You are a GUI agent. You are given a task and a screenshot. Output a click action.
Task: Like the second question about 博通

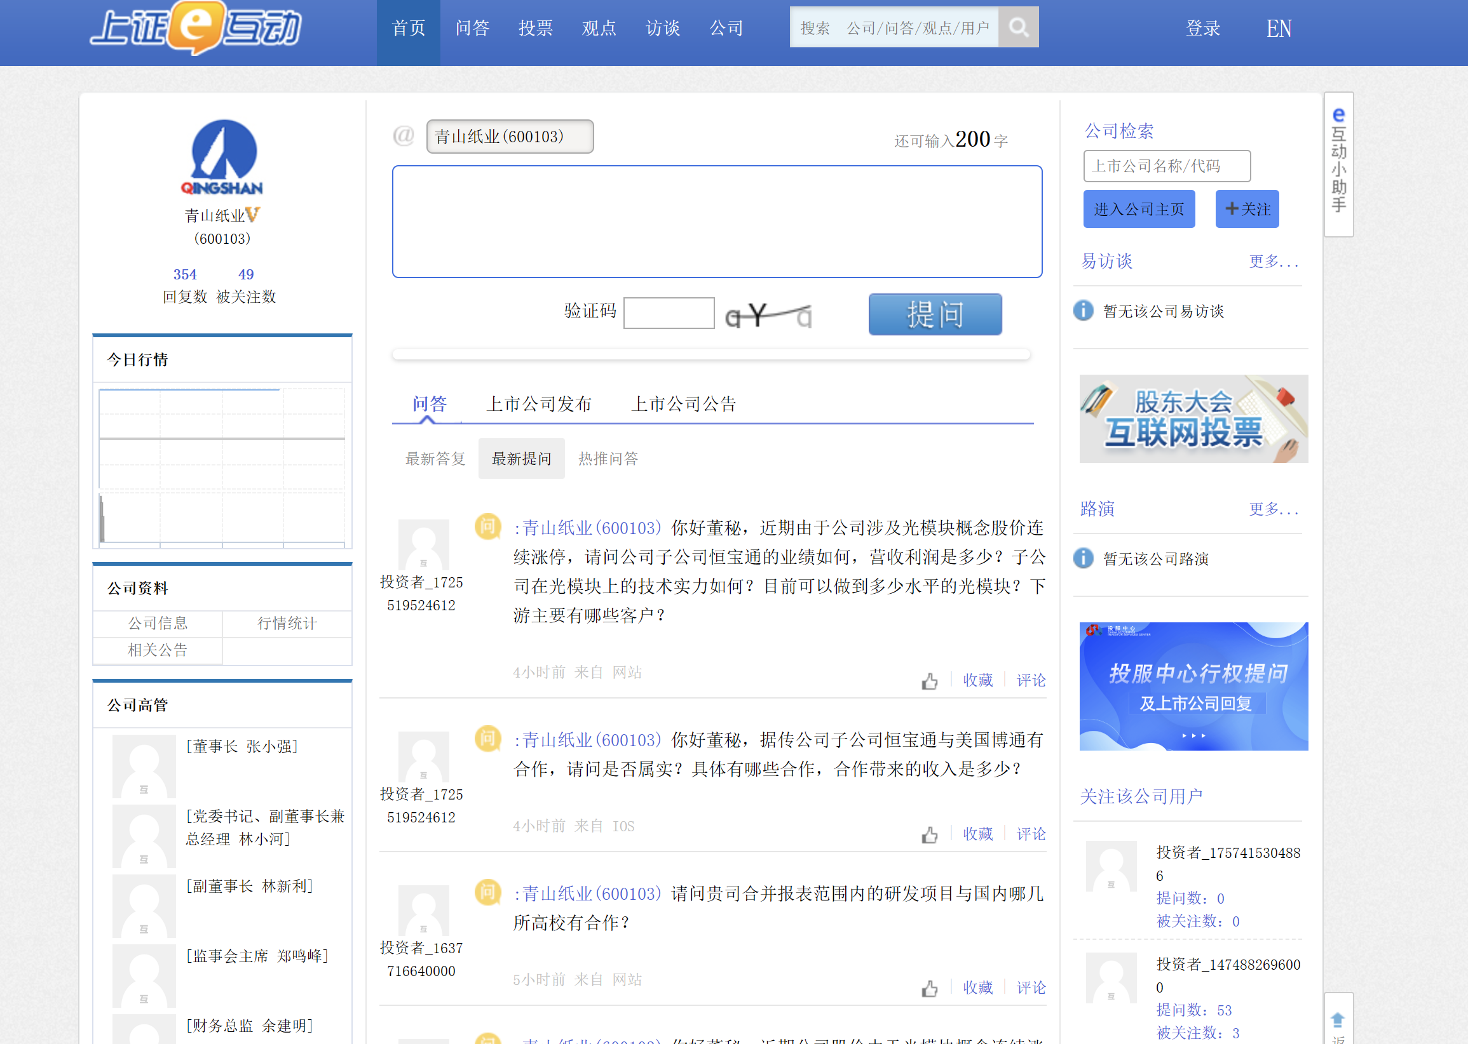929,834
